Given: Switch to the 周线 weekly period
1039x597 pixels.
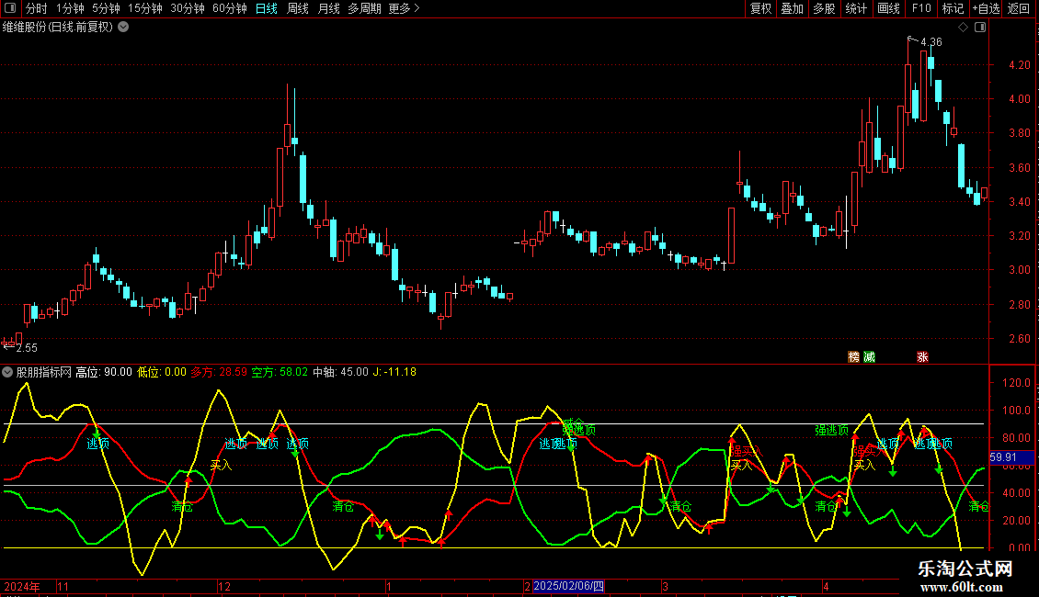Looking at the screenshot, I should 298,9.
